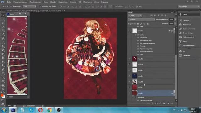Image resolution: width=201 pixels, height=113 pixels.
Task: Select the Brush tool
Action: [3, 42]
